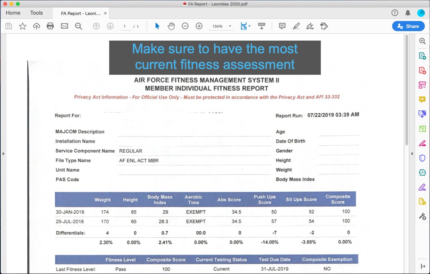Select the highlighter pen tool
430x274 pixels.
click(296, 26)
